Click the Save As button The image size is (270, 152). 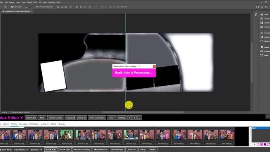coord(82,118)
